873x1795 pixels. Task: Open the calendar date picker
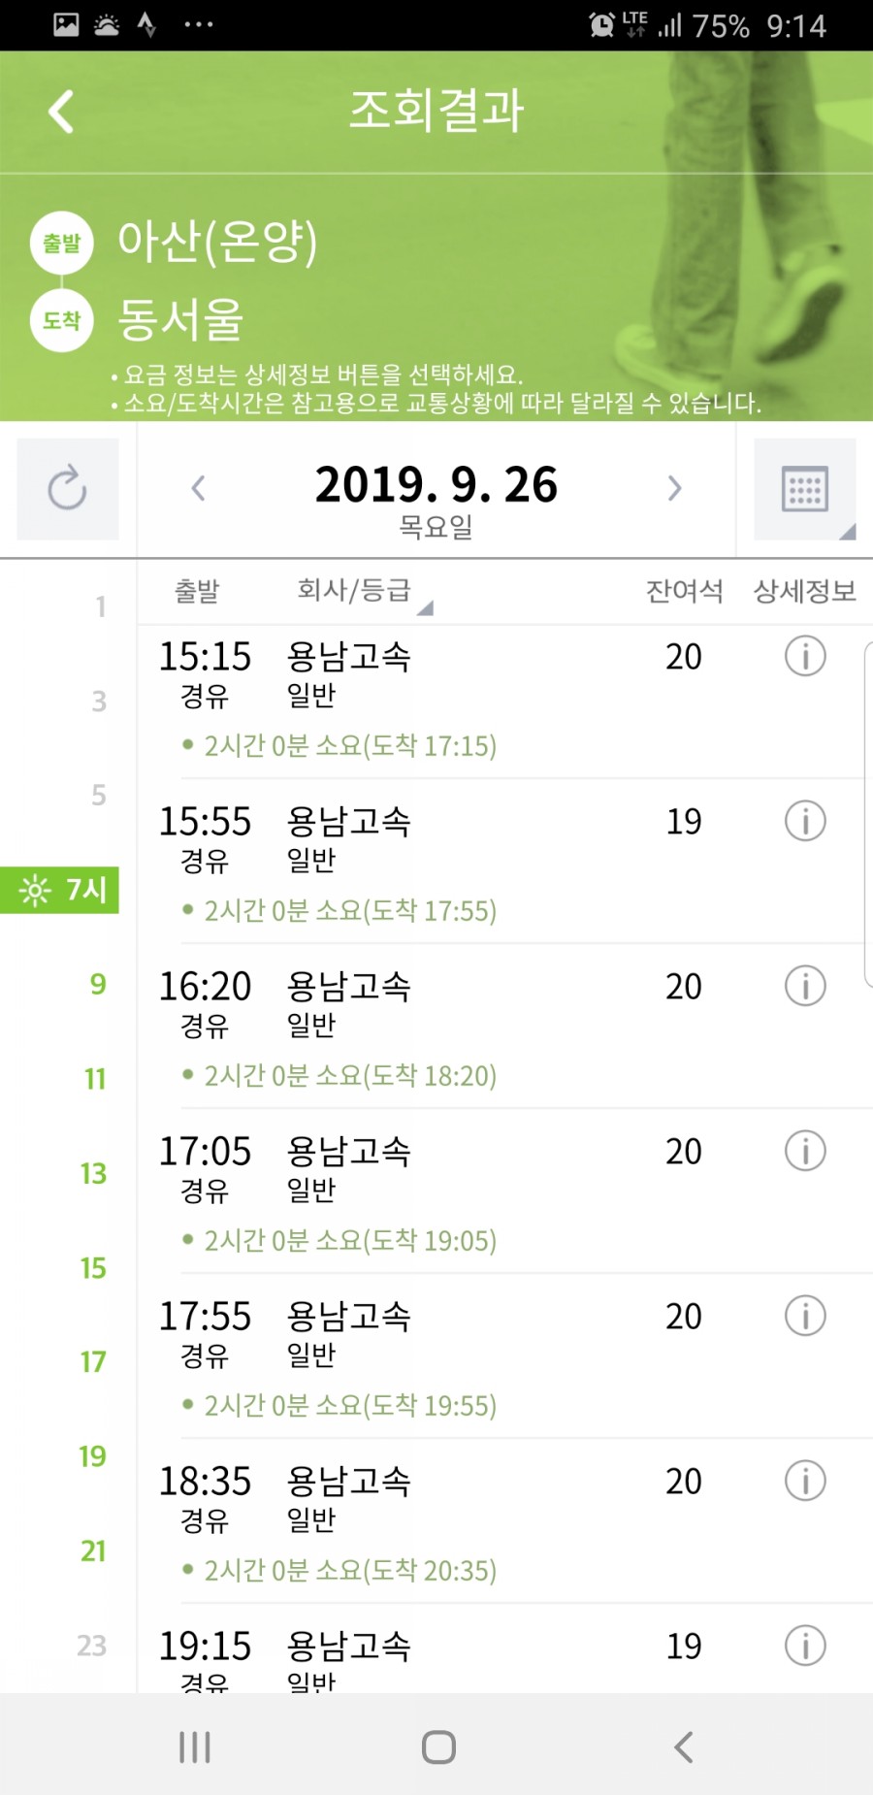805,488
